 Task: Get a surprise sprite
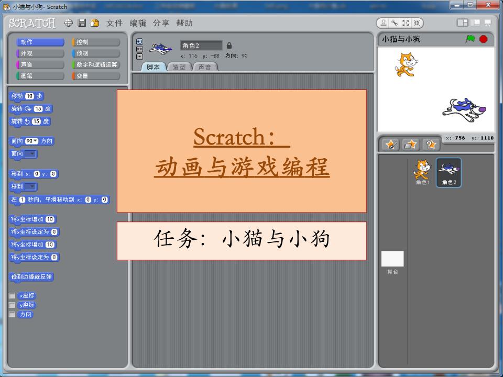click(430, 145)
